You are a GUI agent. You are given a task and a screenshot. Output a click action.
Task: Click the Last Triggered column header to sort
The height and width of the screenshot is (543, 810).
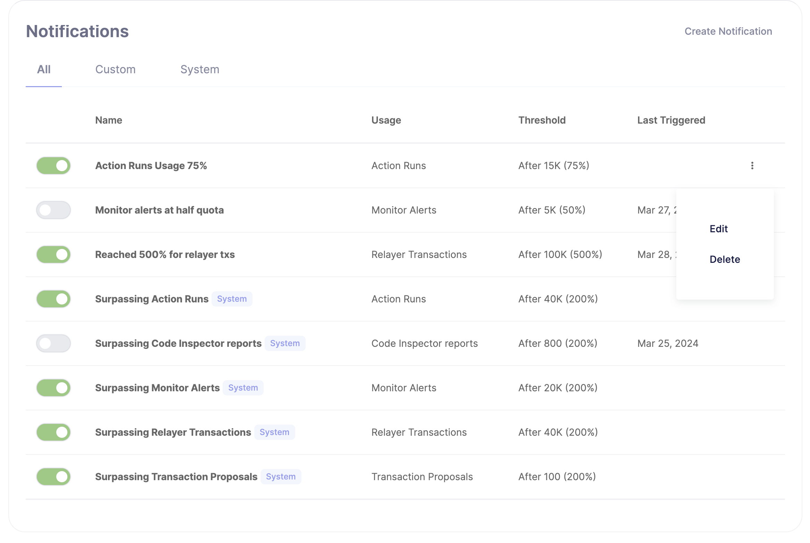point(671,119)
